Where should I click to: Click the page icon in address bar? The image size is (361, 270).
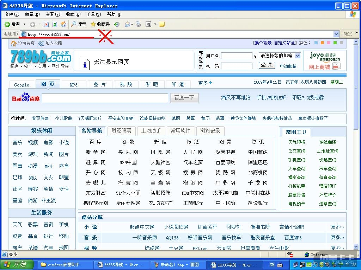[24, 34]
